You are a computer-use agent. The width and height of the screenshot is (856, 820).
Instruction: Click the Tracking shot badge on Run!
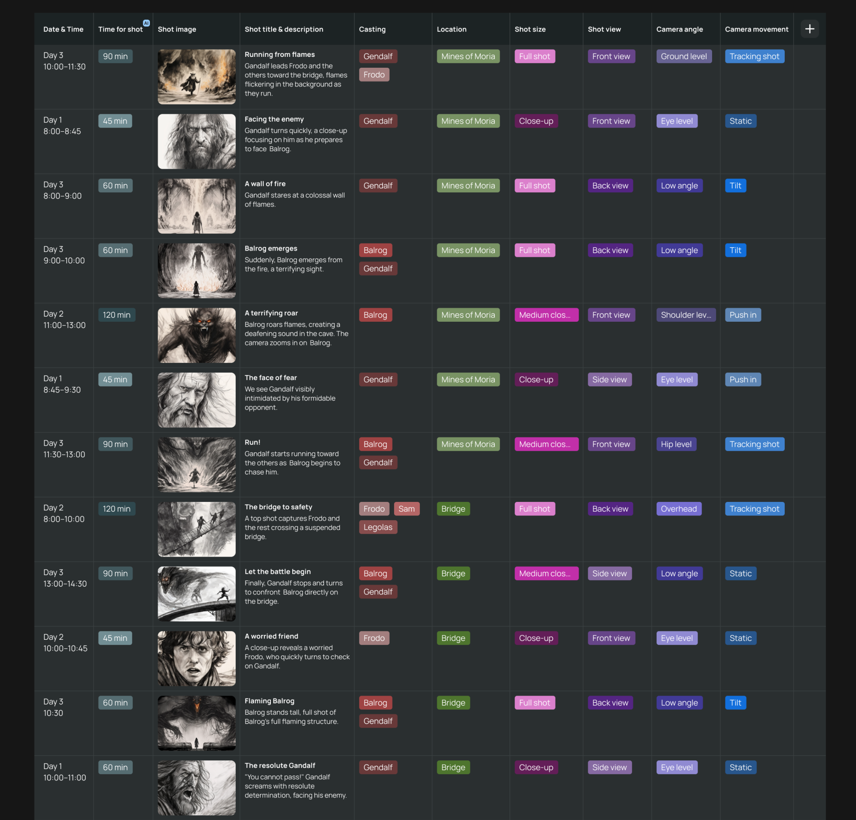(x=754, y=443)
